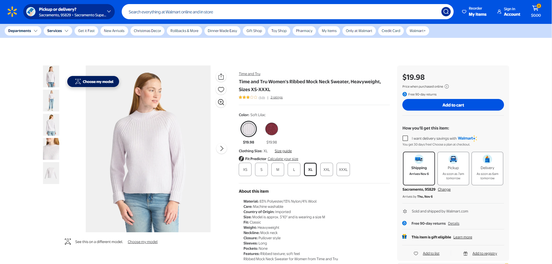Select size XXL
Screen dimensions: 552x264
click(x=326, y=169)
